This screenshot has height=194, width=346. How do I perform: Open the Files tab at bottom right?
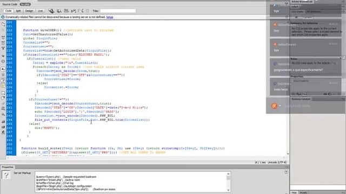294,192
